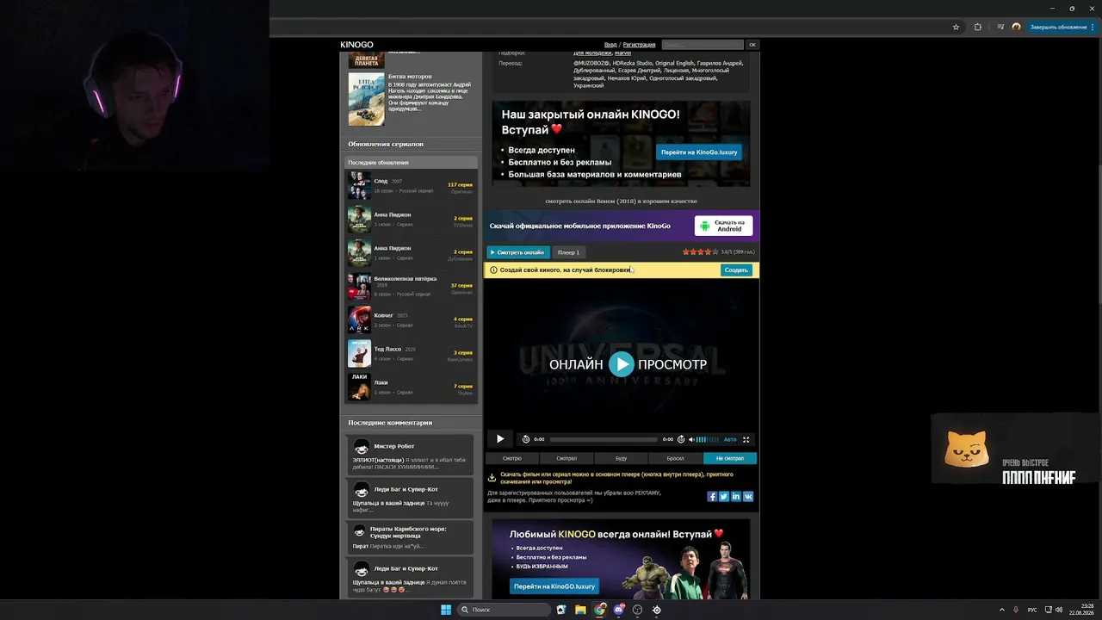Share the page on LinkedIn
This screenshot has height=620, width=1102.
coord(736,497)
